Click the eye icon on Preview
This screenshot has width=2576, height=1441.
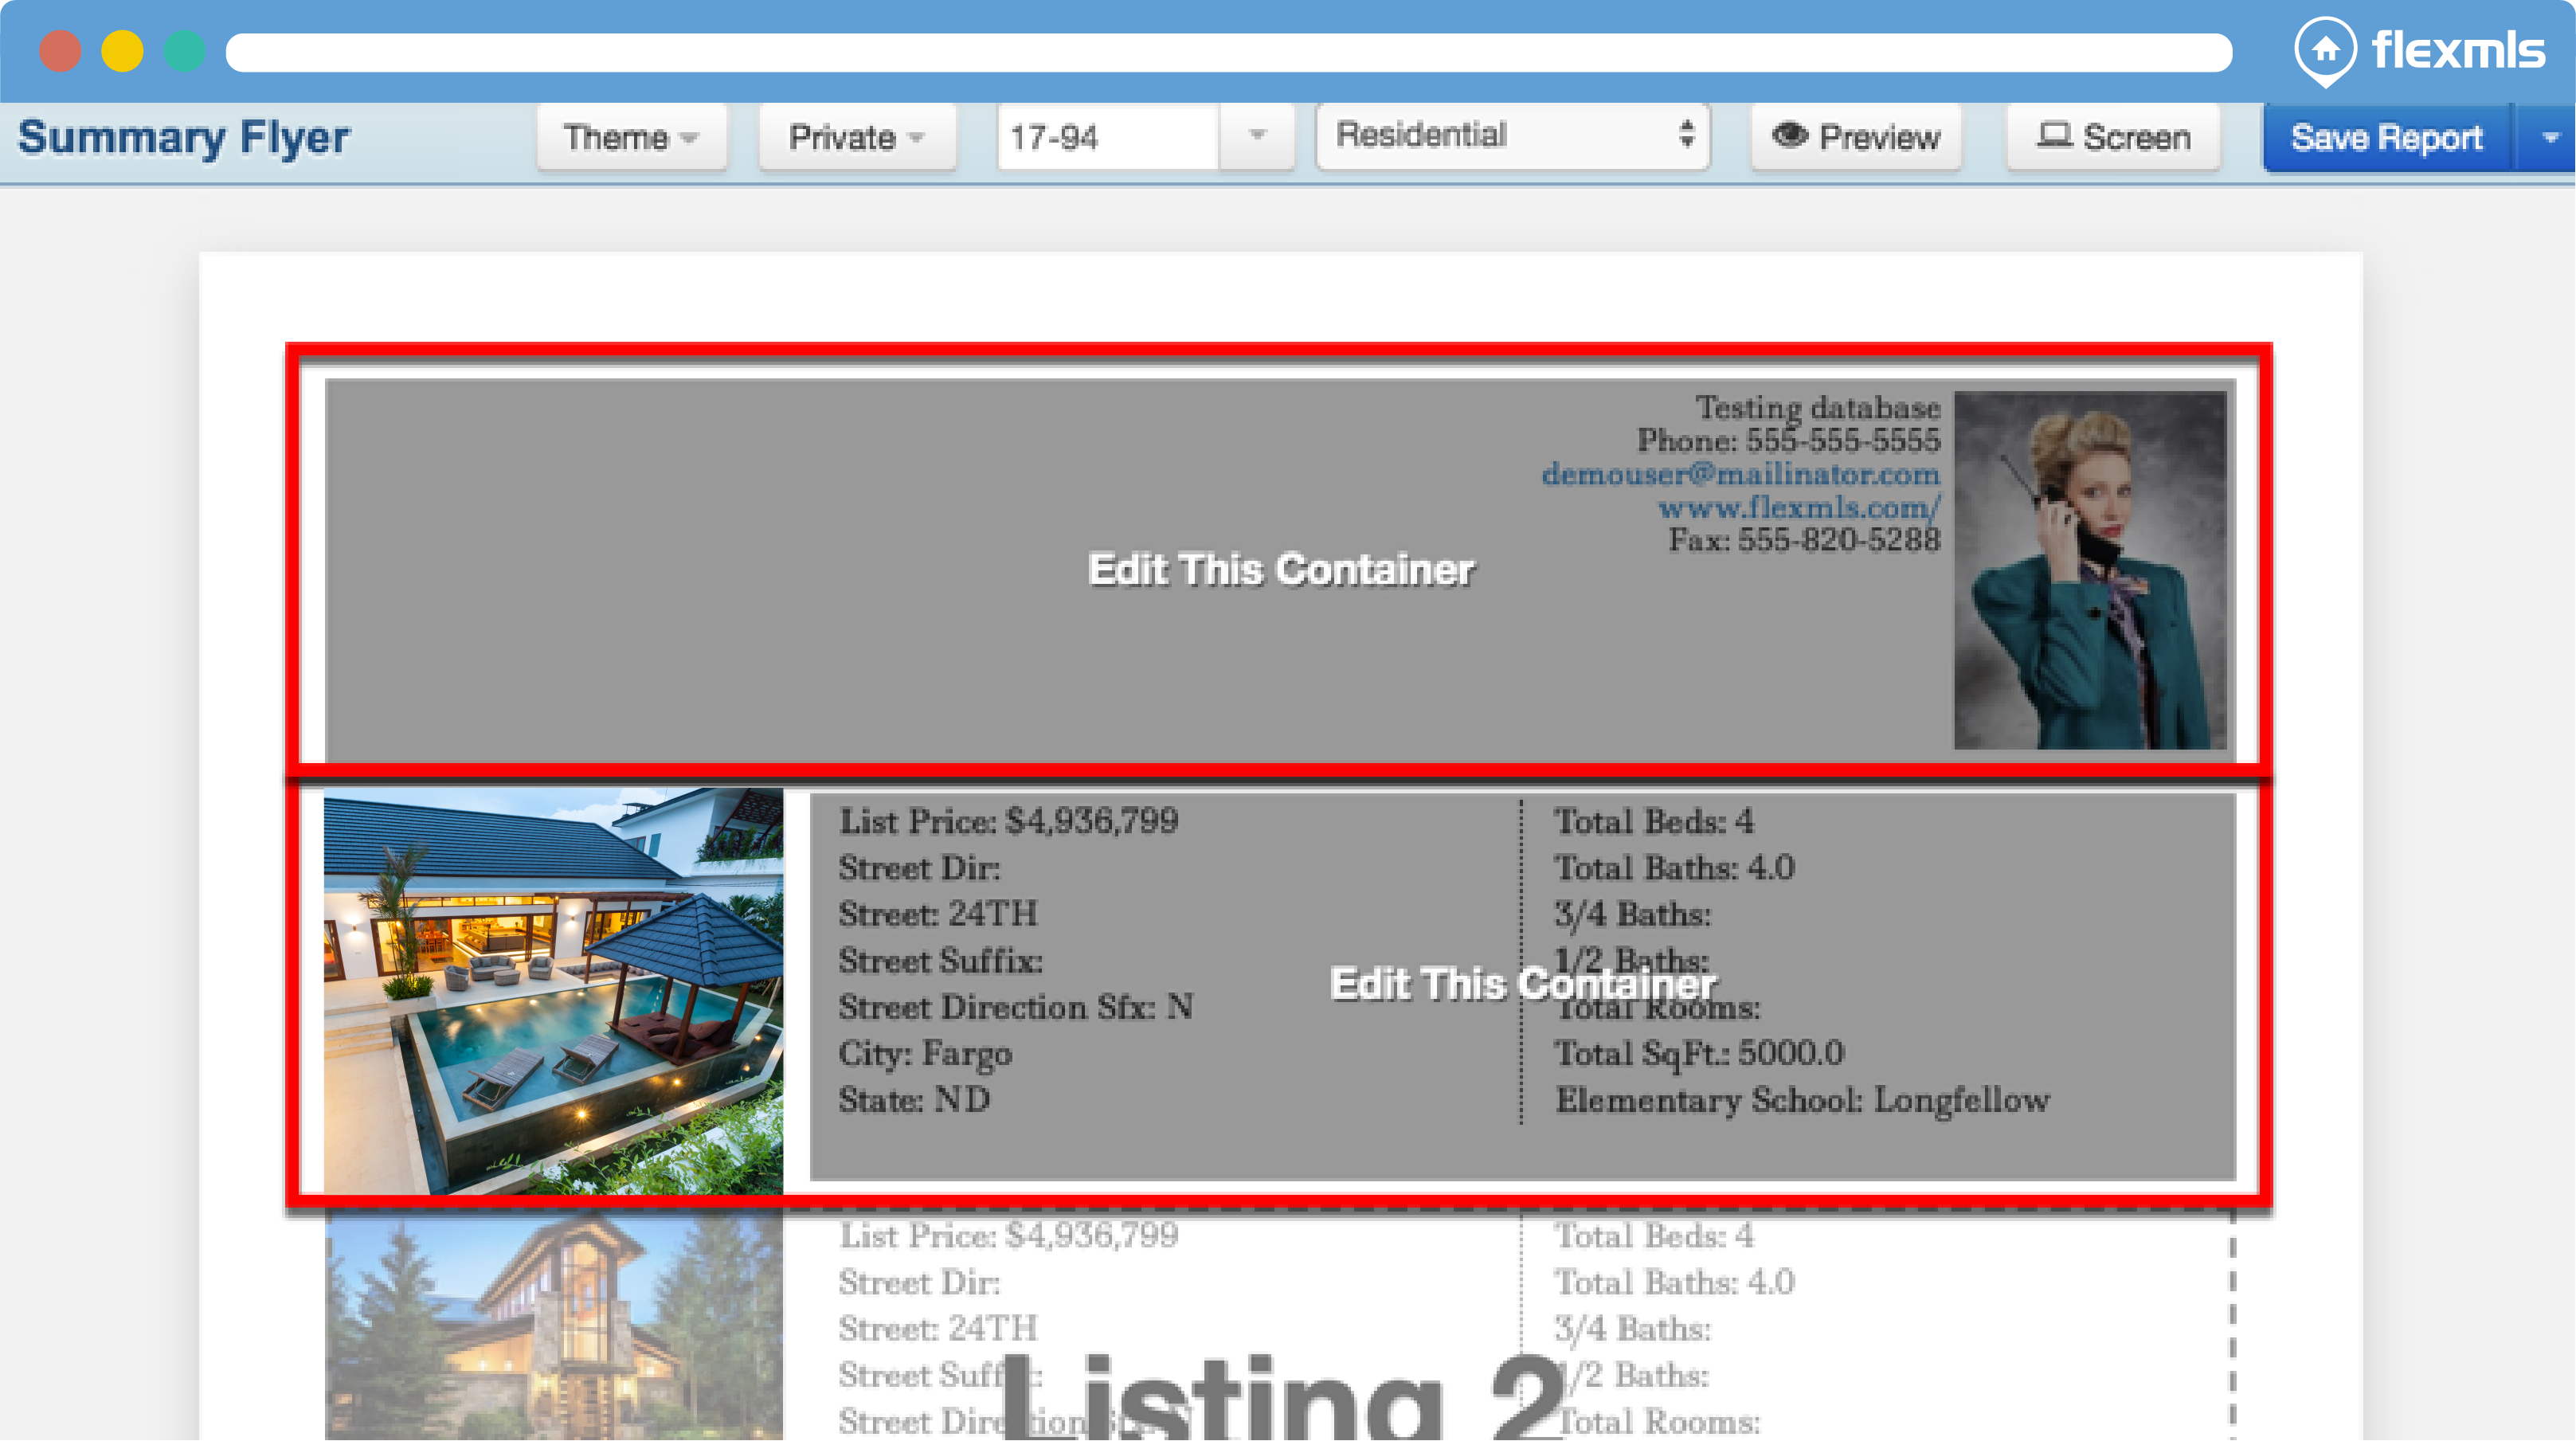[x=1790, y=135]
